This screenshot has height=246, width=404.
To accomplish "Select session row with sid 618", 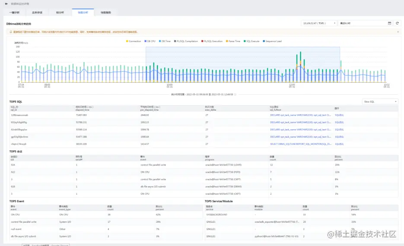I will point(204,187).
